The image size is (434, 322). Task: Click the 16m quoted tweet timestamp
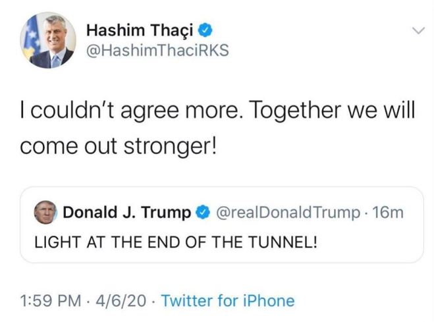(387, 213)
